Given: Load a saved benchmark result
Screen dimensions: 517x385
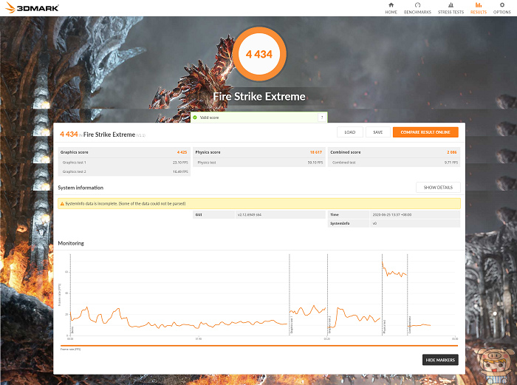Looking at the screenshot, I should pyautogui.click(x=350, y=132).
